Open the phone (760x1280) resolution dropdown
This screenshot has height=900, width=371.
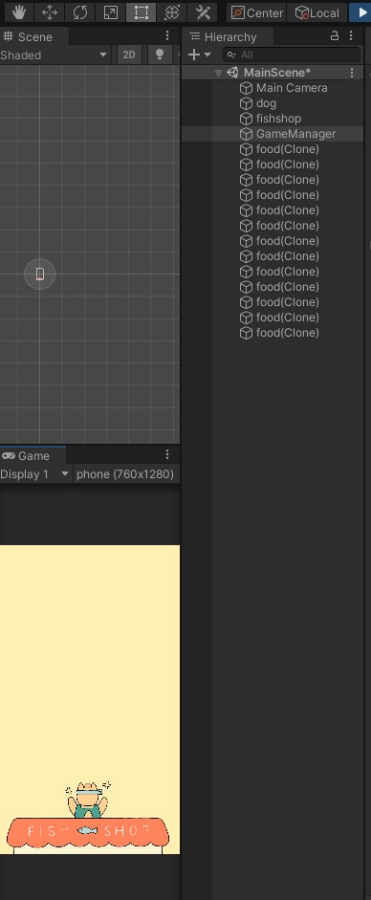(125, 474)
